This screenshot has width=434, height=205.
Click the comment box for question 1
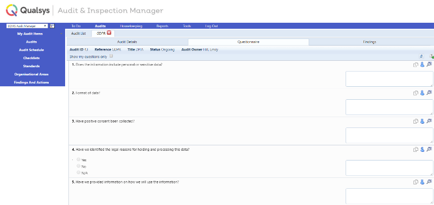pyautogui.click(x=389, y=79)
